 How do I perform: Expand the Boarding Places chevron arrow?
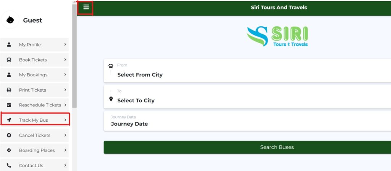click(x=65, y=150)
